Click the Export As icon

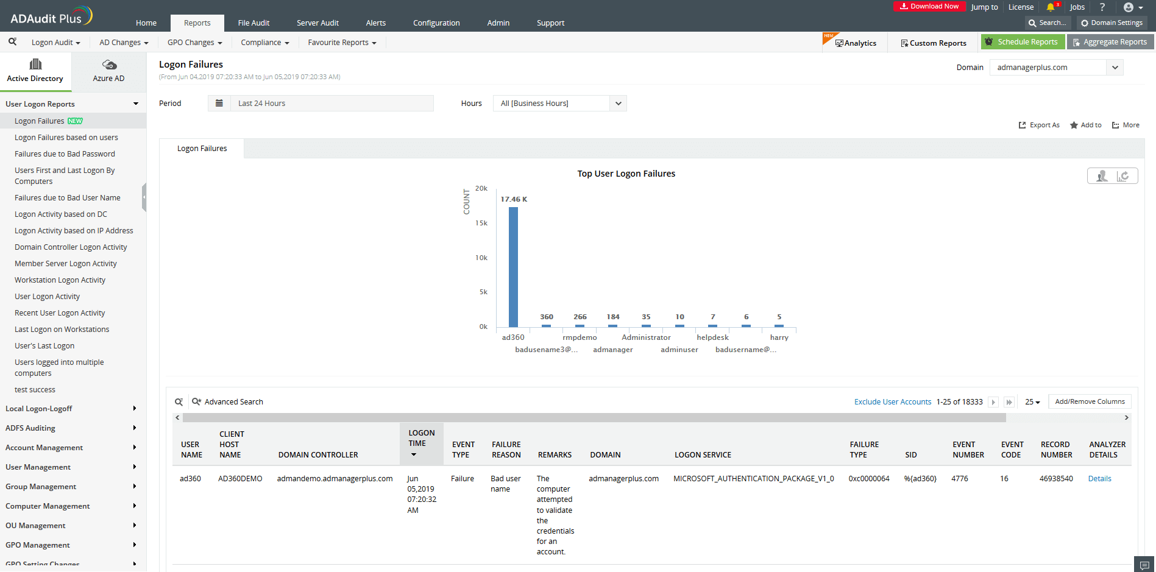click(1023, 125)
